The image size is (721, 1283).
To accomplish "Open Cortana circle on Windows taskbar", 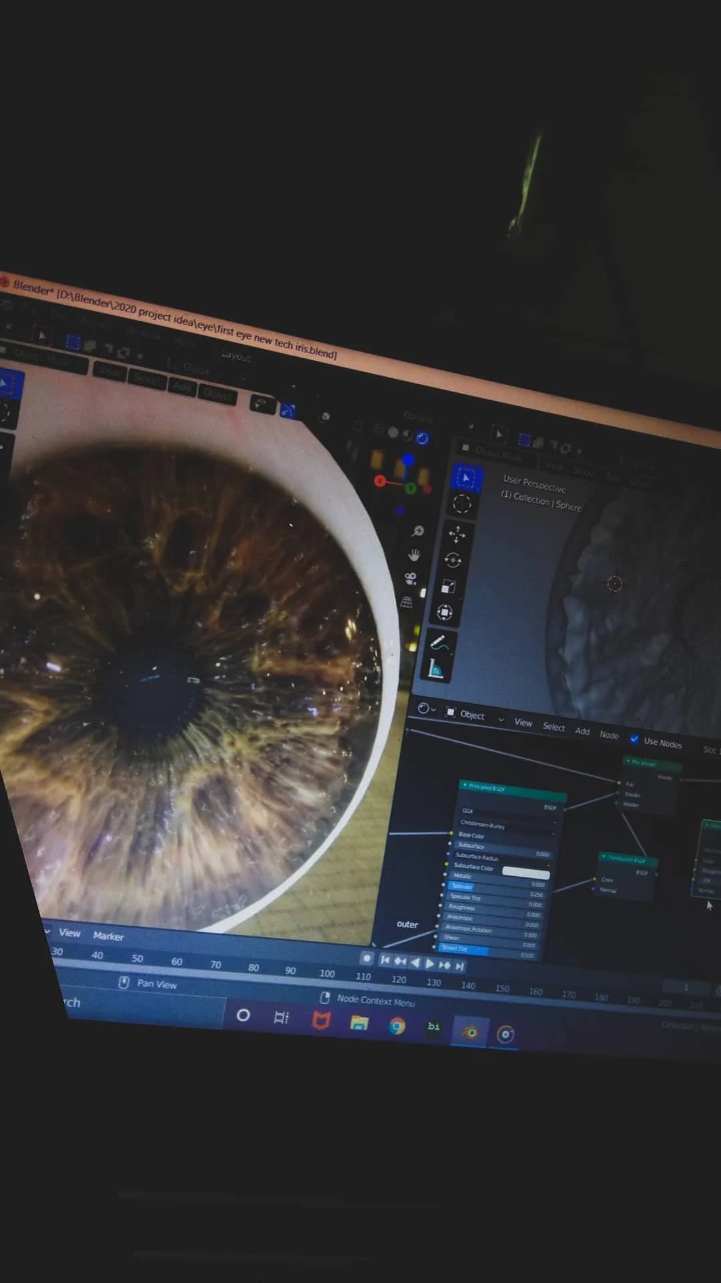I will coord(244,1015).
